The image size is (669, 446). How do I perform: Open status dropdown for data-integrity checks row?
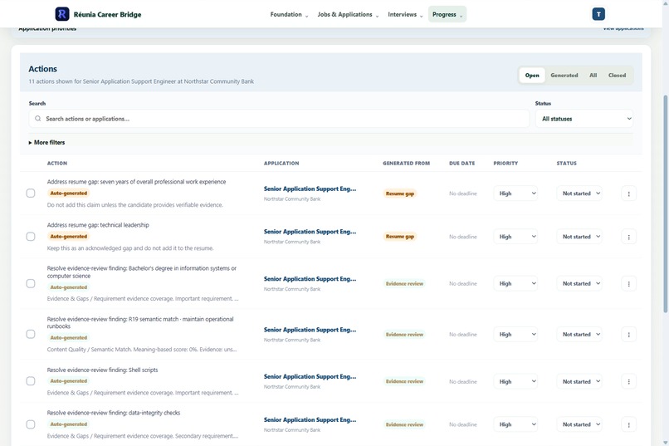[x=579, y=424]
